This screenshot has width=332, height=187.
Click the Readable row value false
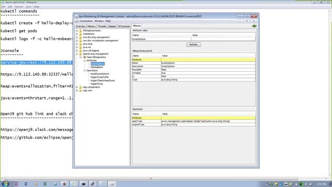coord(208,70)
